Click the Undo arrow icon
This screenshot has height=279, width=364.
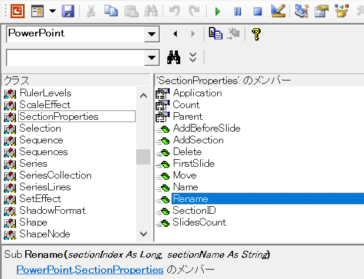pyautogui.click(x=174, y=11)
